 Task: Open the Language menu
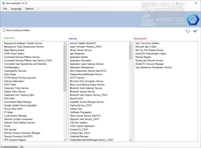[16, 9]
